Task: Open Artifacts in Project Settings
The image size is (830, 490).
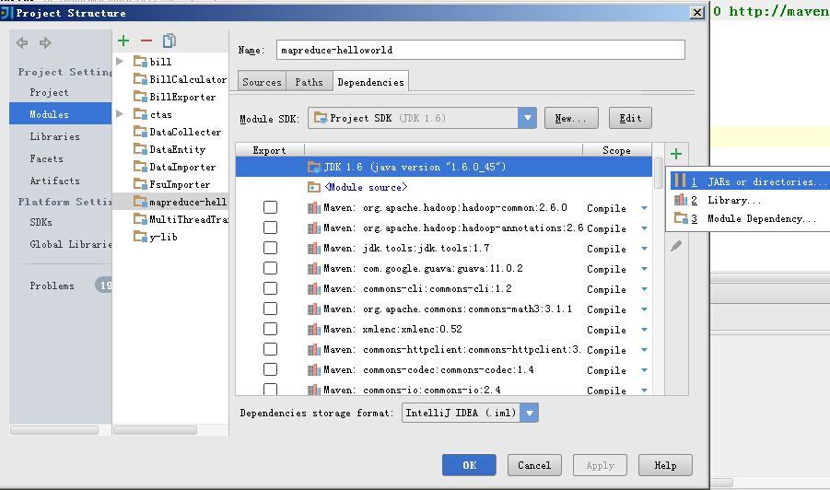Action: (x=54, y=181)
